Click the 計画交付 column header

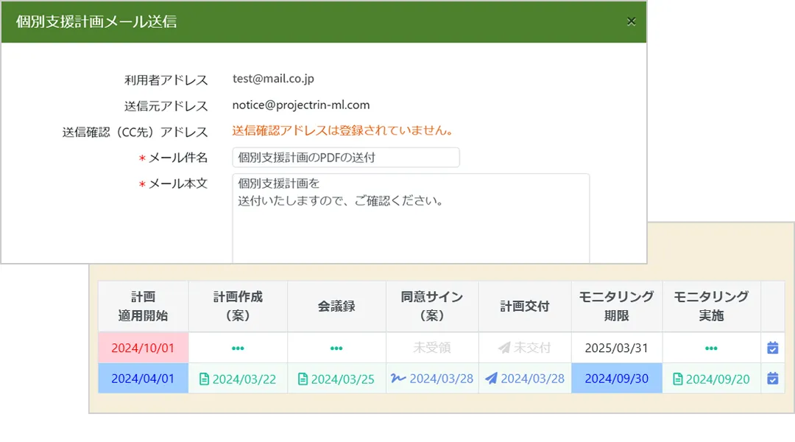525,306
